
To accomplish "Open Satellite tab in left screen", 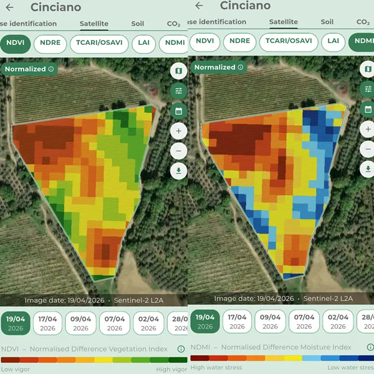I will [94, 24].
